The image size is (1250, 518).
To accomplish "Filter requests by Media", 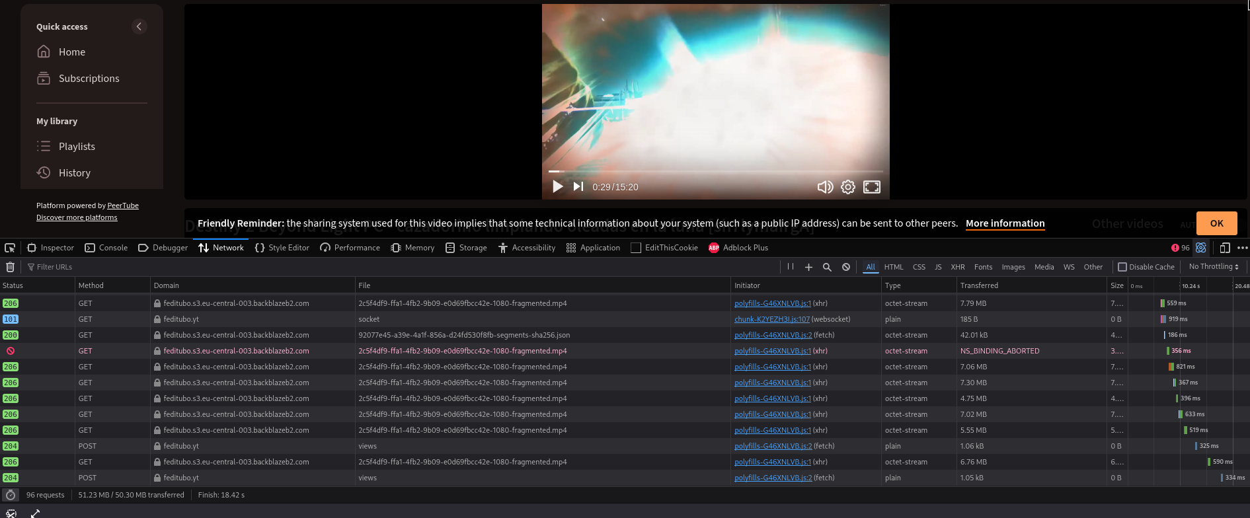I will (1044, 267).
